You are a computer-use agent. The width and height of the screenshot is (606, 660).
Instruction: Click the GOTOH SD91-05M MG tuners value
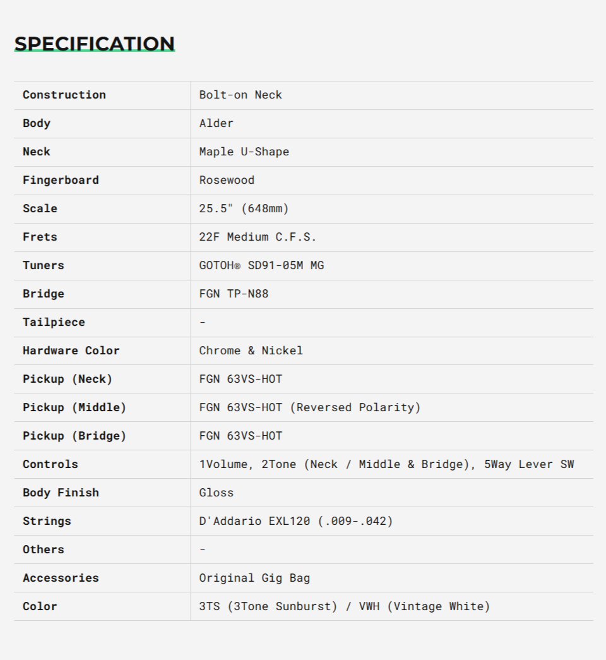[261, 265]
